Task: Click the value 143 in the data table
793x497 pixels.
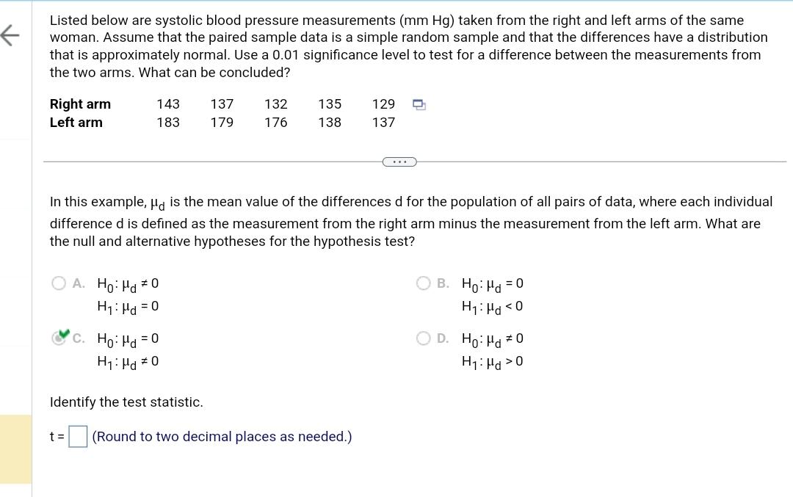Action: point(167,104)
